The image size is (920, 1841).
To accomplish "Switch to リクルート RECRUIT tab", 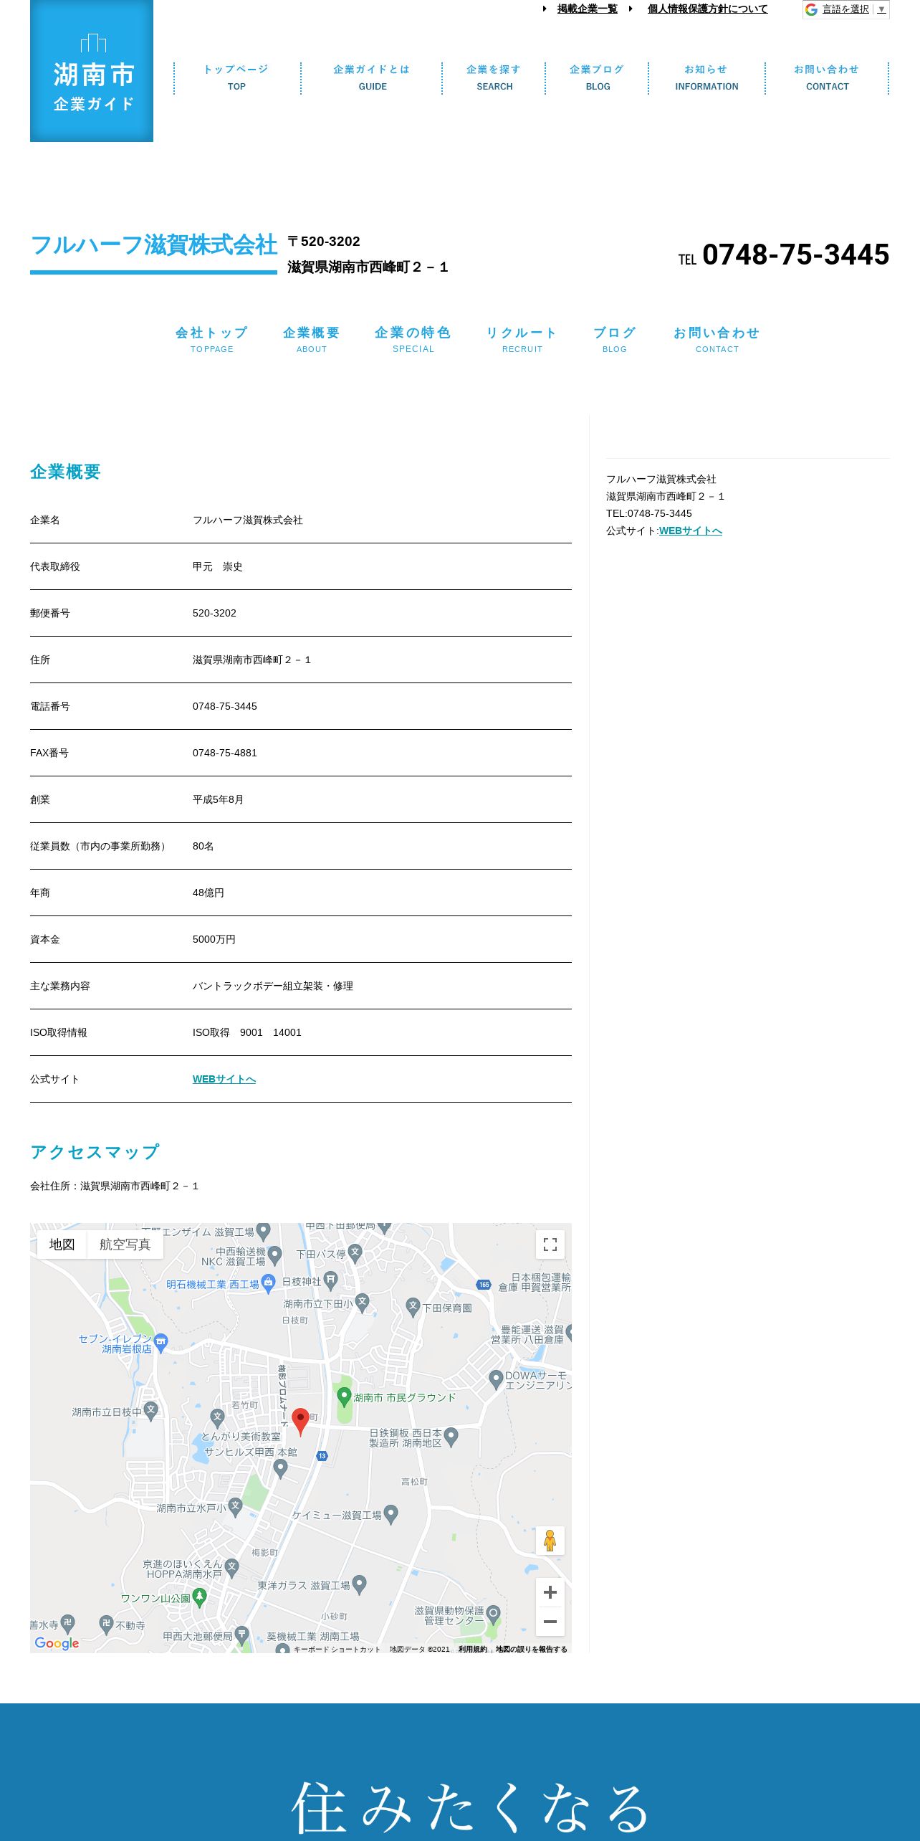I will click(x=522, y=339).
